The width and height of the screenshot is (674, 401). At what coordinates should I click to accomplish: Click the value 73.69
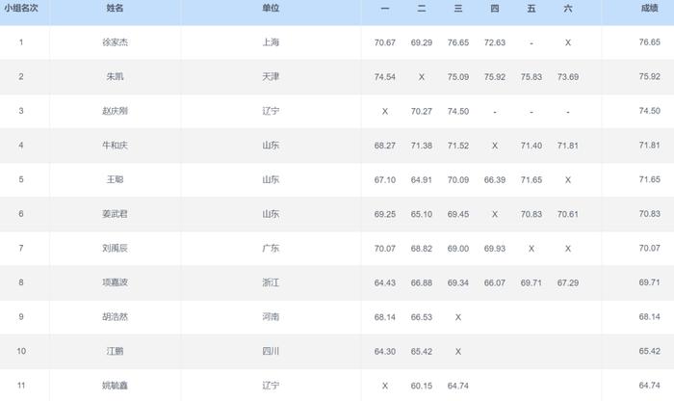click(x=568, y=77)
